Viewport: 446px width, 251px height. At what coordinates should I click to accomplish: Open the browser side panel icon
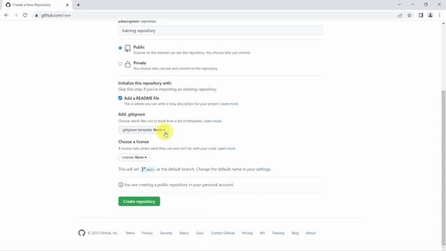coord(421,15)
